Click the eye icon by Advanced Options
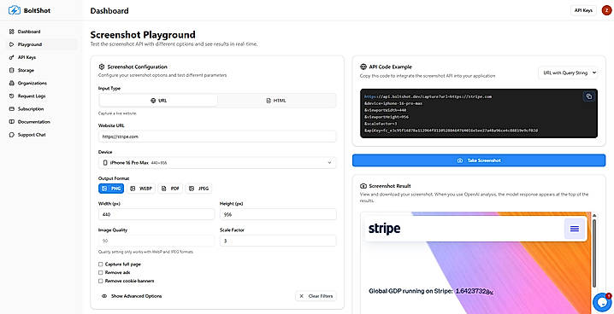The width and height of the screenshot is (614, 314). coord(104,296)
